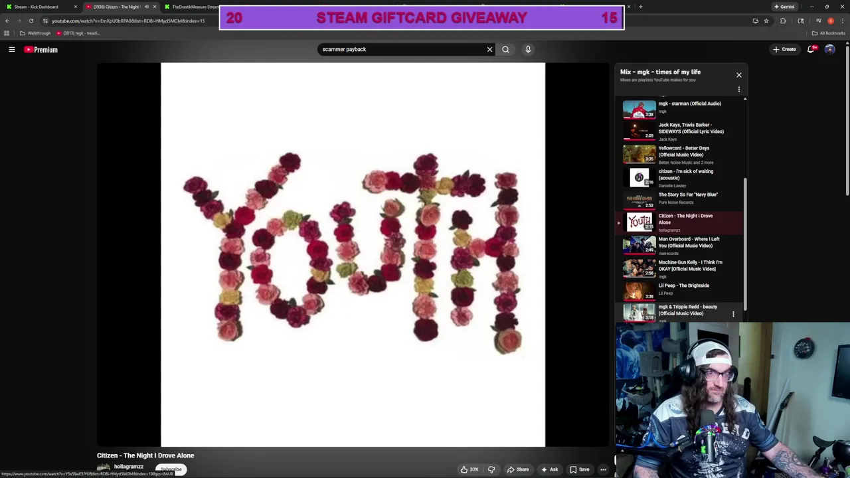This screenshot has width=850, height=478.
Task: Clear the search box text
Action: [489, 49]
